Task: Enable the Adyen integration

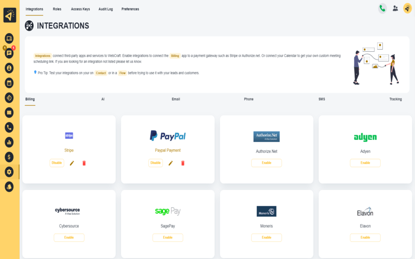Action: coord(365,163)
